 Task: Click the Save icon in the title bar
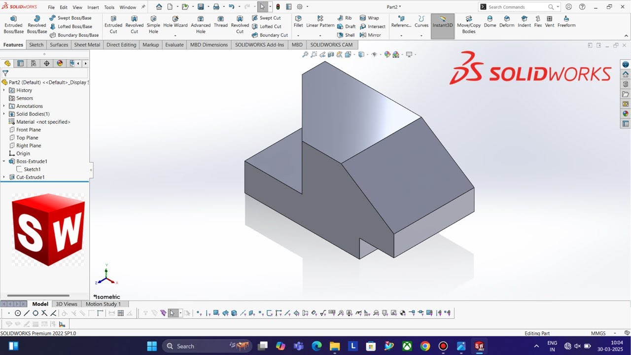[201, 7]
